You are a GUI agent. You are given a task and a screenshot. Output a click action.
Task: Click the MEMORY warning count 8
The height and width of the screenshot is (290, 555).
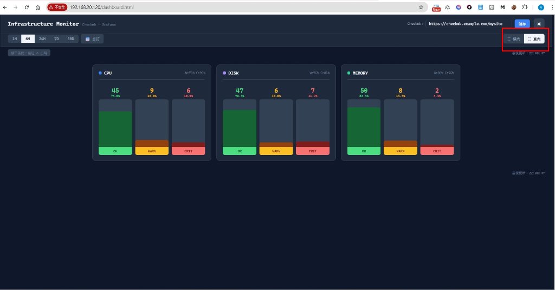click(x=401, y=91)
